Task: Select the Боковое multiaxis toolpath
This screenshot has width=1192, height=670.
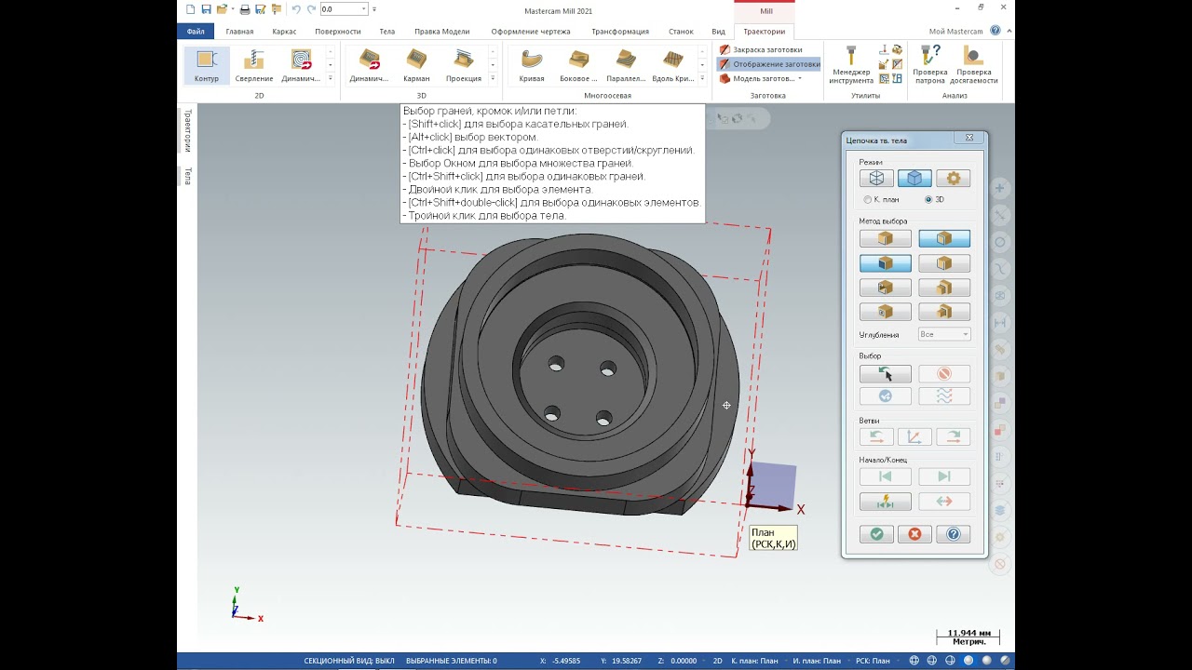Action: [578, 66]
